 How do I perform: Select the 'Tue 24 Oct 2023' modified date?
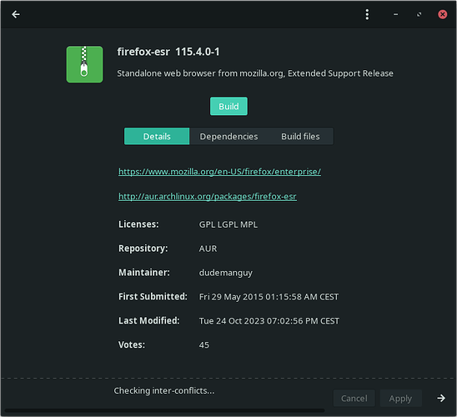[x=269, y=321]
